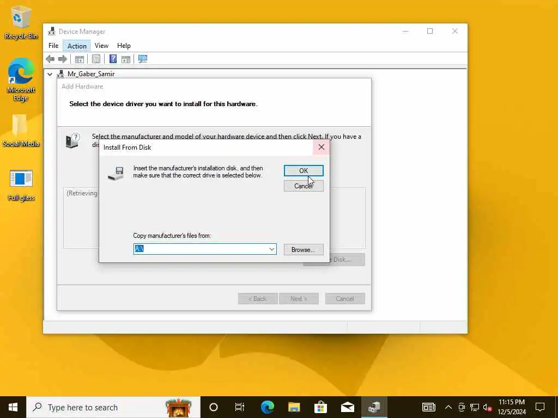Open the Recycle Bin desktop icon
Screen dimensions: 558x418
[x=21, y=23]
